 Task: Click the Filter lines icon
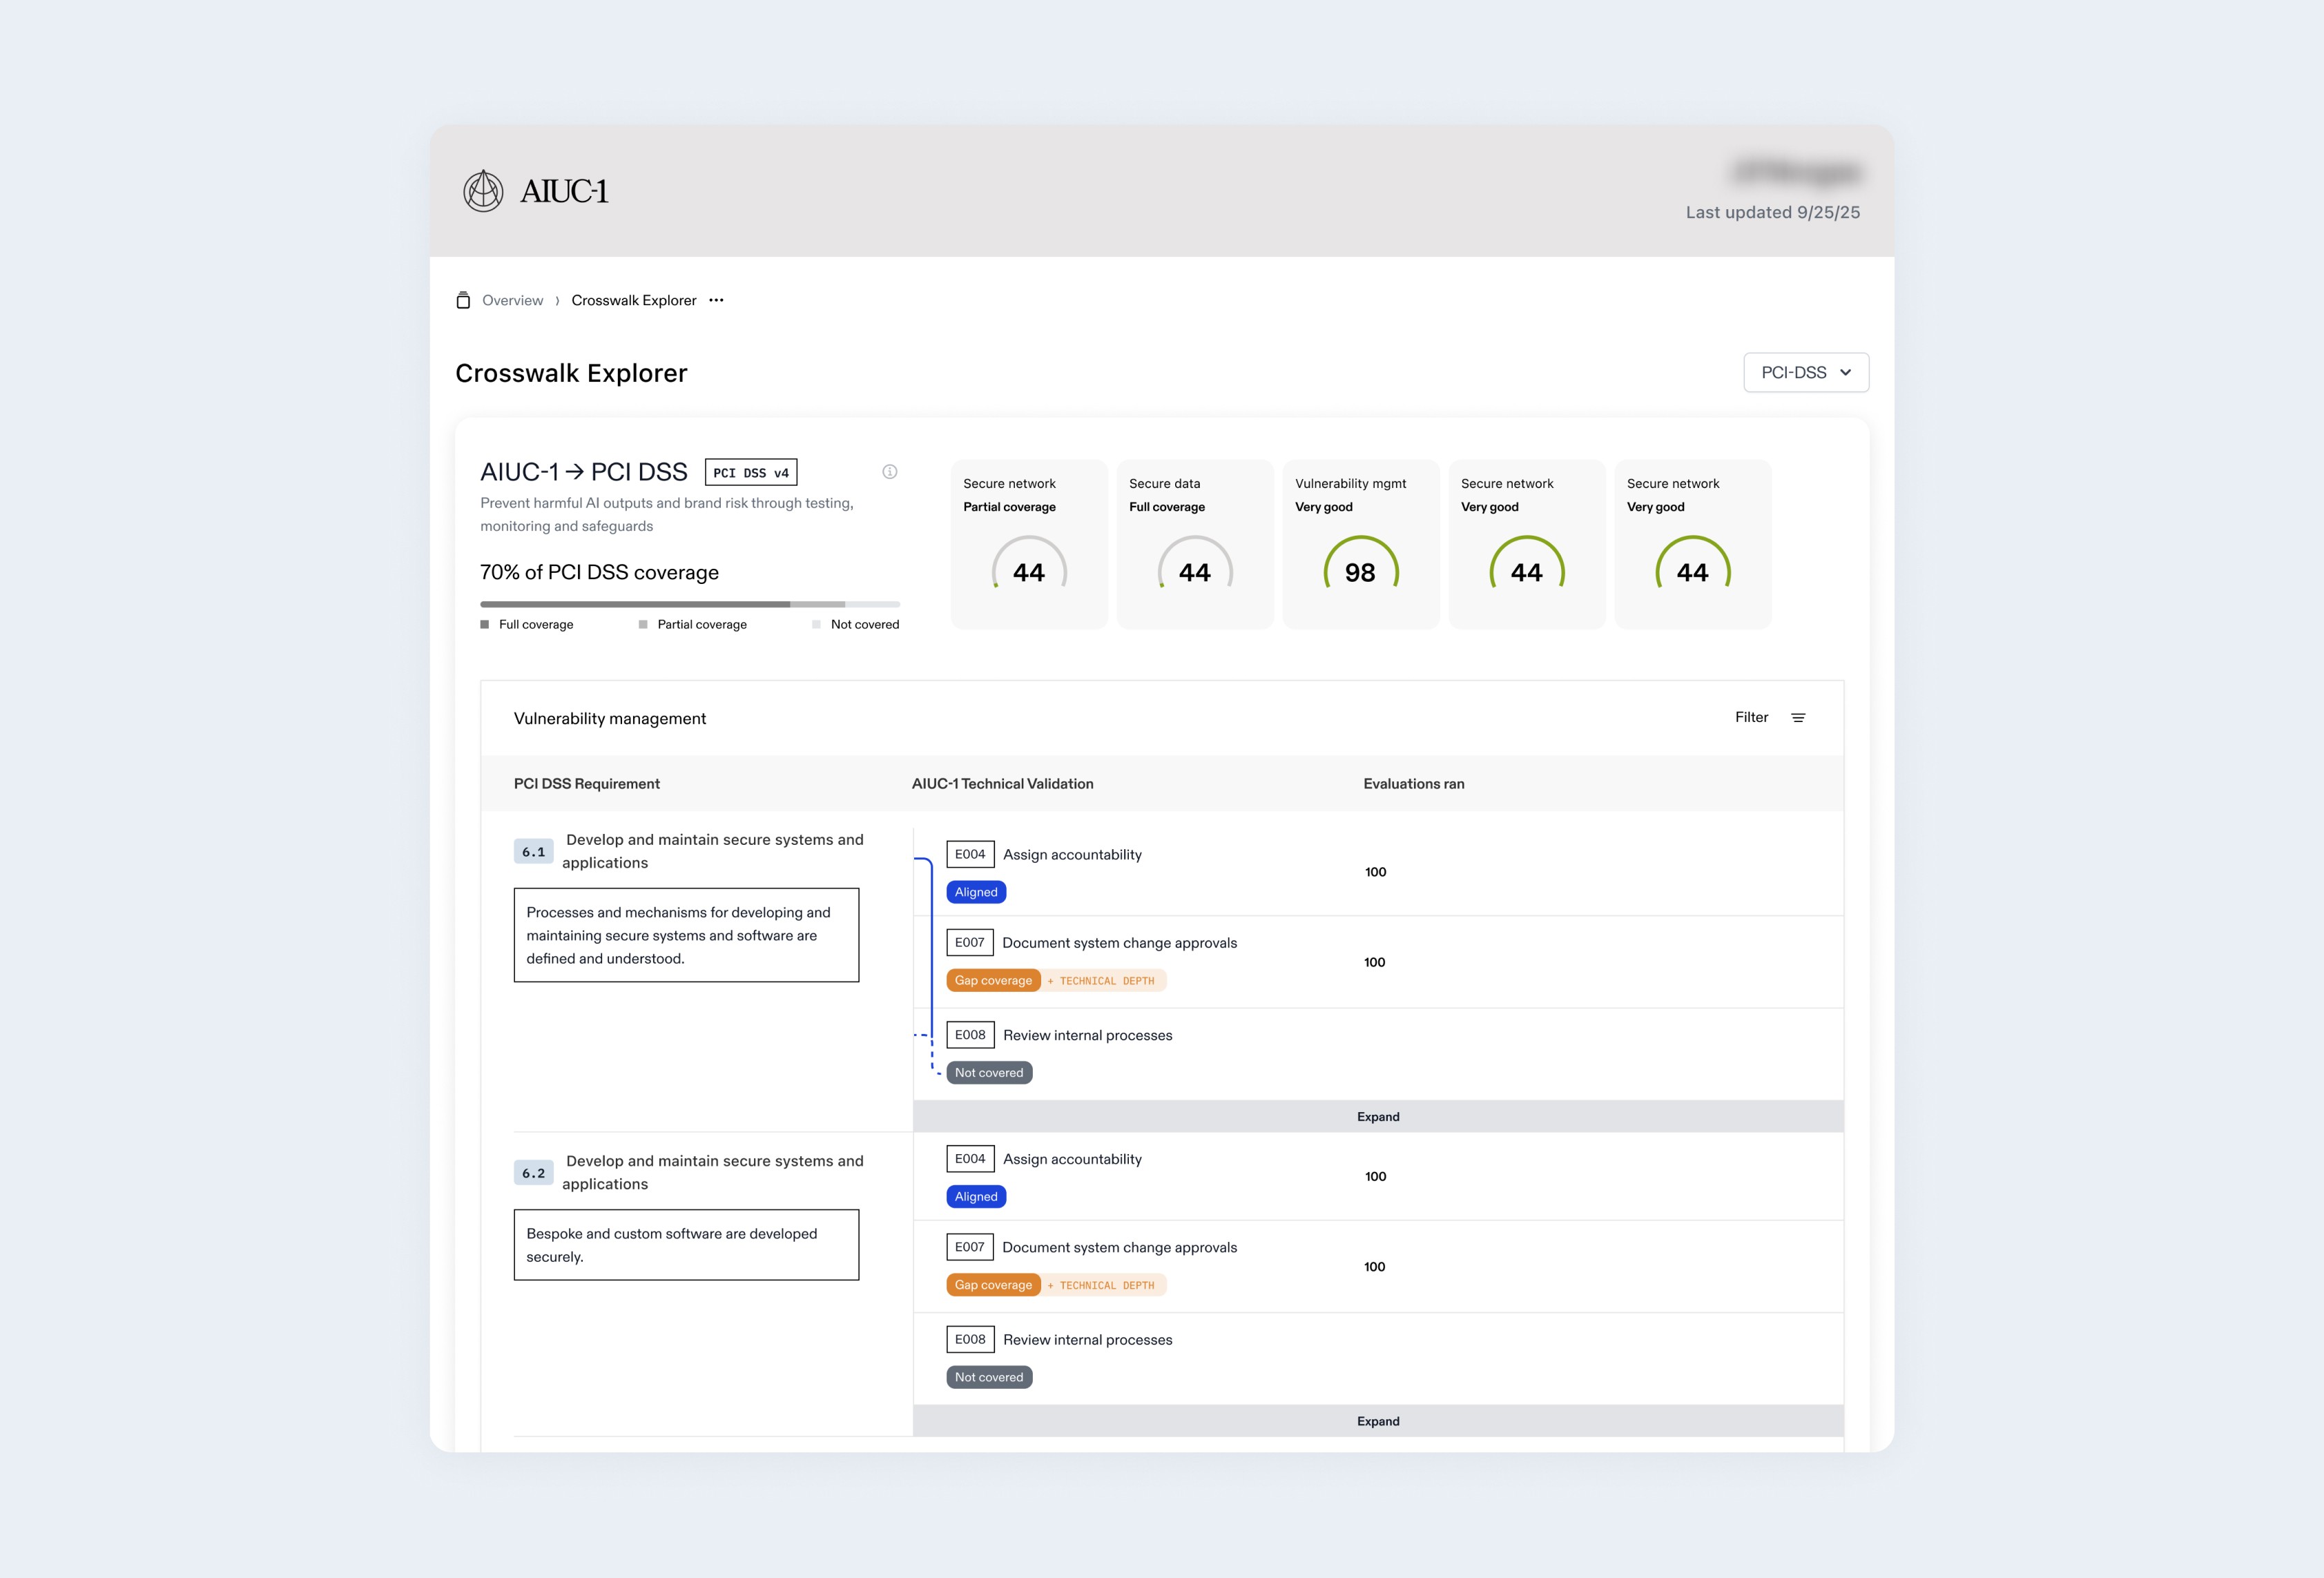(1798, 718)
